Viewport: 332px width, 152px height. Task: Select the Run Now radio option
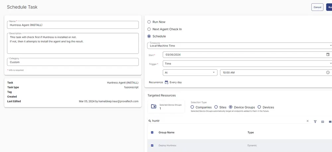click(149, 22)
